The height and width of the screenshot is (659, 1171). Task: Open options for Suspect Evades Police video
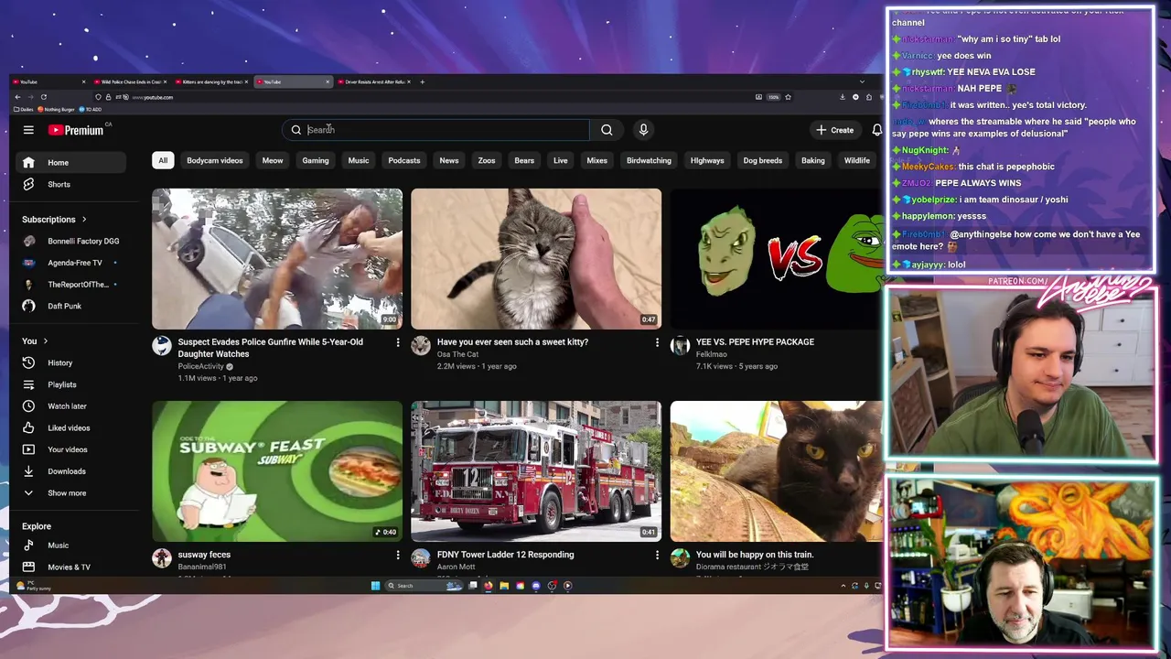(398, 342)
